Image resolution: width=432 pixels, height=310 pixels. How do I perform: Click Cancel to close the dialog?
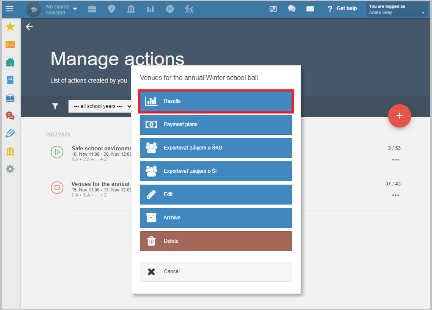[x=216, y=271]
